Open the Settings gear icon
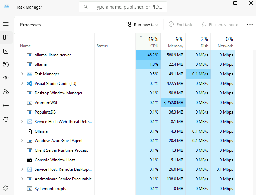Screen dimensions: 256x195 (6, 188)
